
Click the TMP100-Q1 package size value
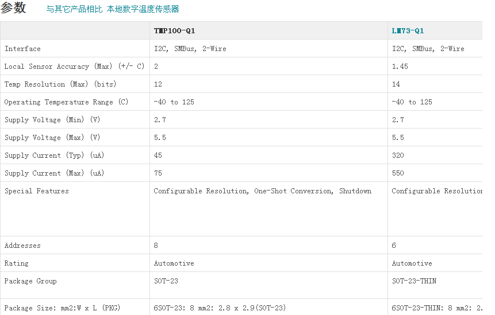pos(220,308)
